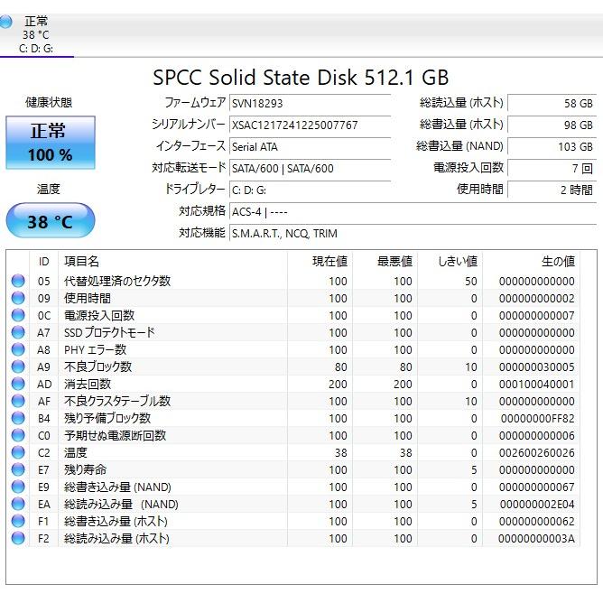Image resolution: width=603 pixels, height=603 pixels.
Task: Click the 38 °C temperature button
Action: tap(51, 221)
